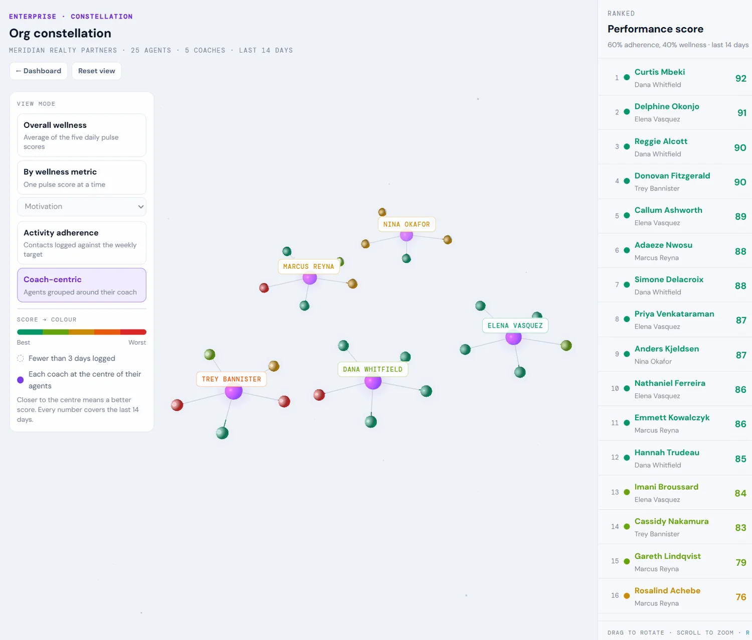The height and width of the screenshot is (640, 752).
Task: Click Hannah Trudeau's ranked entry
Action: 675,458
